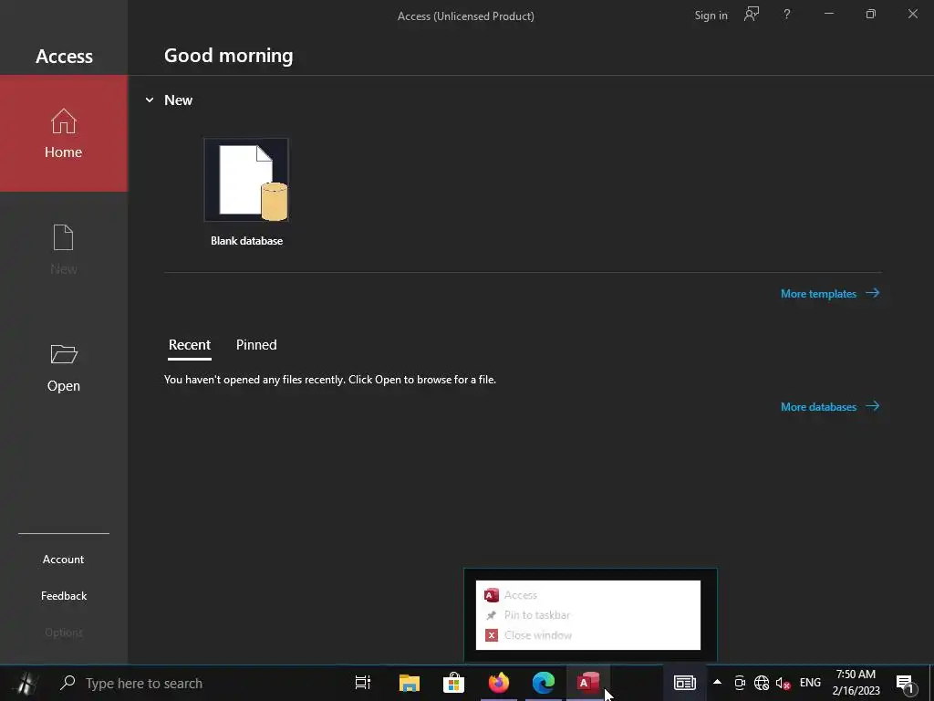Open Help question mark icon
The image size is (934, 701).
pos(787,15)
